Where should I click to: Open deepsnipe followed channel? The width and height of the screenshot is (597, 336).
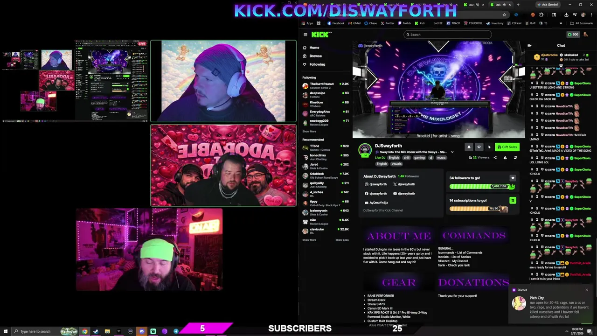(x=326, y=95)
